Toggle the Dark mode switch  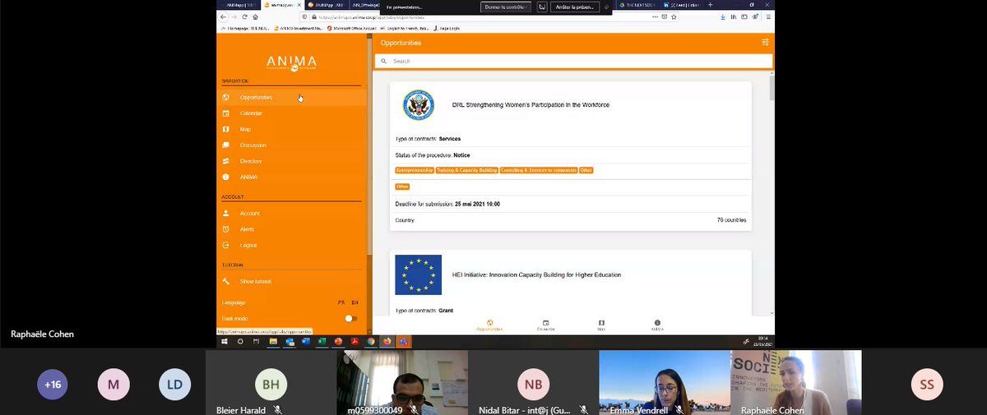350,318
